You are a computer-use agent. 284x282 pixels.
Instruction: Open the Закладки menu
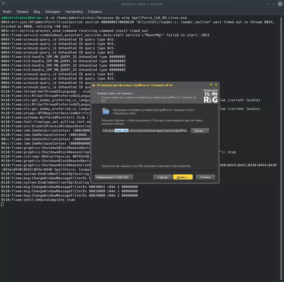pyautogui.click(x=53, y=11)
